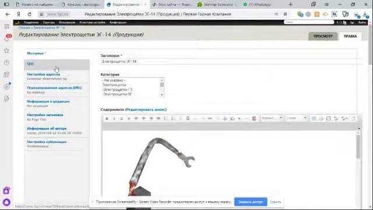This screenshot has height=210, width=373.
Task: Select Электрощетки ГЗ category option
Action: tap(117, 90)
